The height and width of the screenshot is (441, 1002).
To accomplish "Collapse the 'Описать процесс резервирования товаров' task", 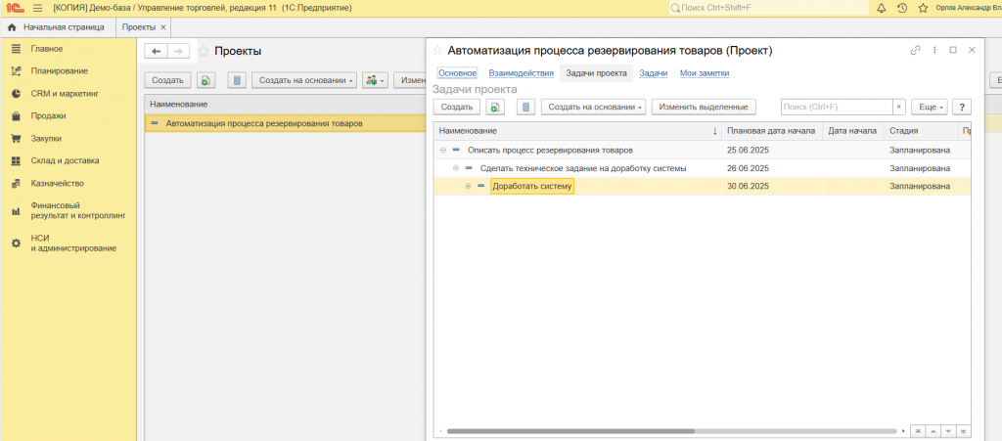I will click(x=443, y=150).
